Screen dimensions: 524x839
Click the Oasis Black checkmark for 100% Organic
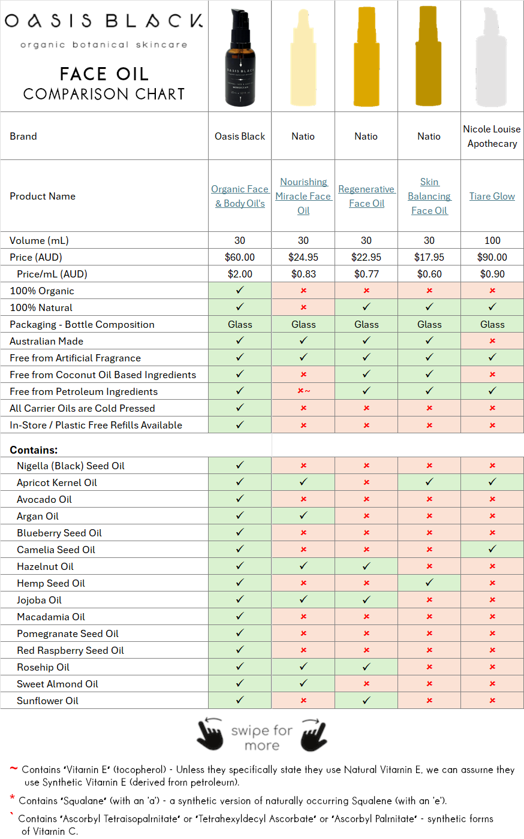(240, 290)
